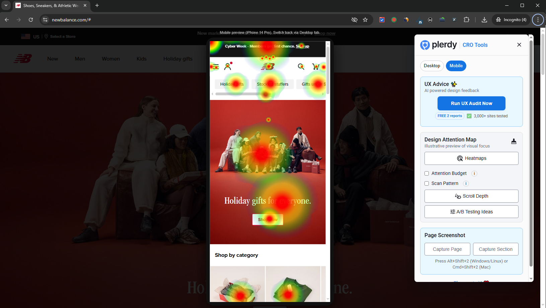Open A/B Testing Ideas

(x=471, y=212)
